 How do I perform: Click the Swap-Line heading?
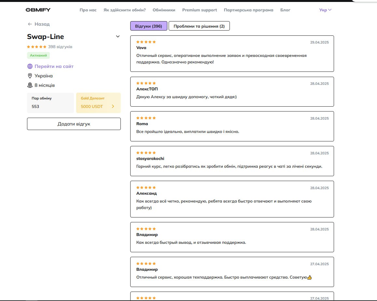pyautogui.click(x=46, y=36)
